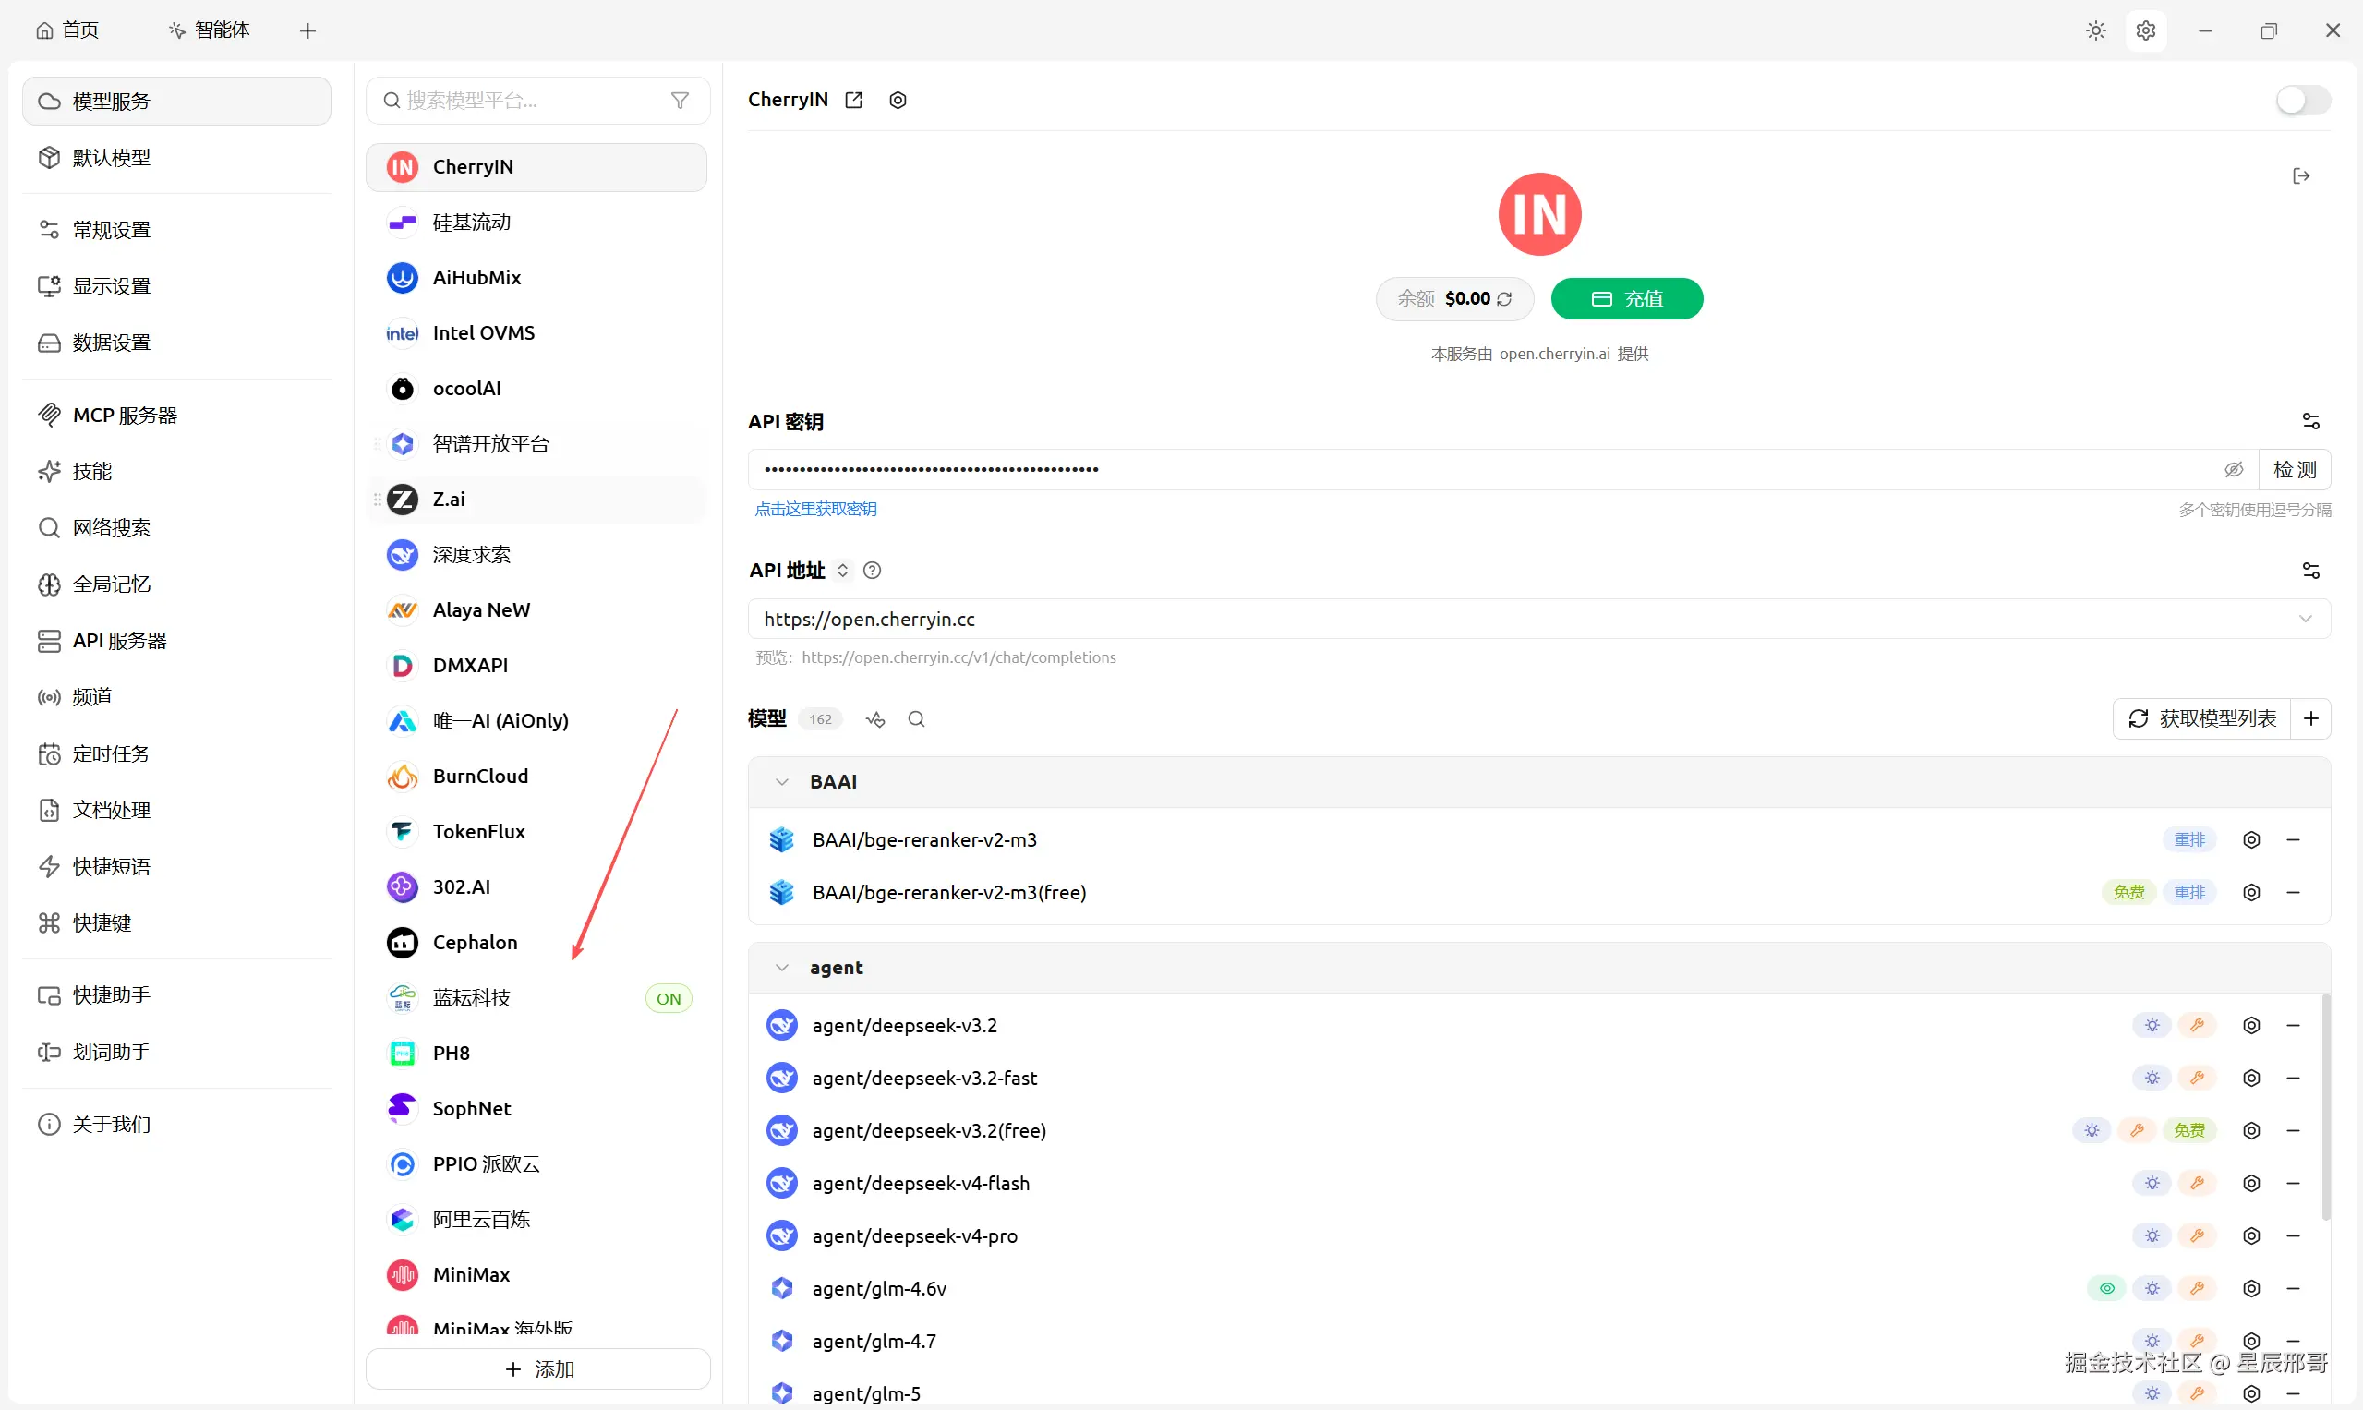Screen dimensions: 2363x1410
Task: Open 数据设置 section
Action: tap(176, 343)
